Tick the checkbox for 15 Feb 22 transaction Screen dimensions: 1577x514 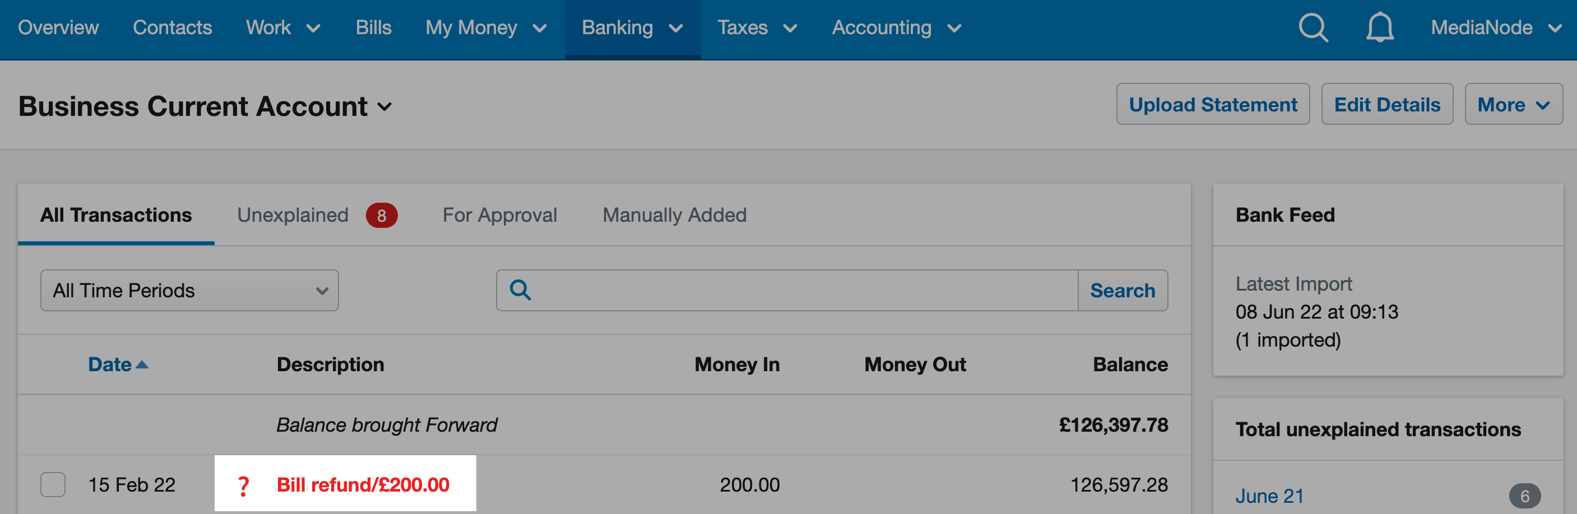[53, 485]
